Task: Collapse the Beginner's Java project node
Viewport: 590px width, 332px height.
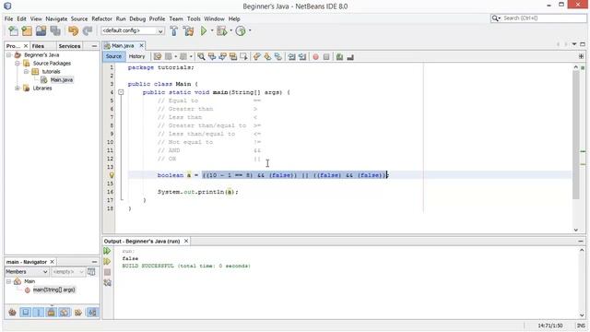Action: [8, 55]
